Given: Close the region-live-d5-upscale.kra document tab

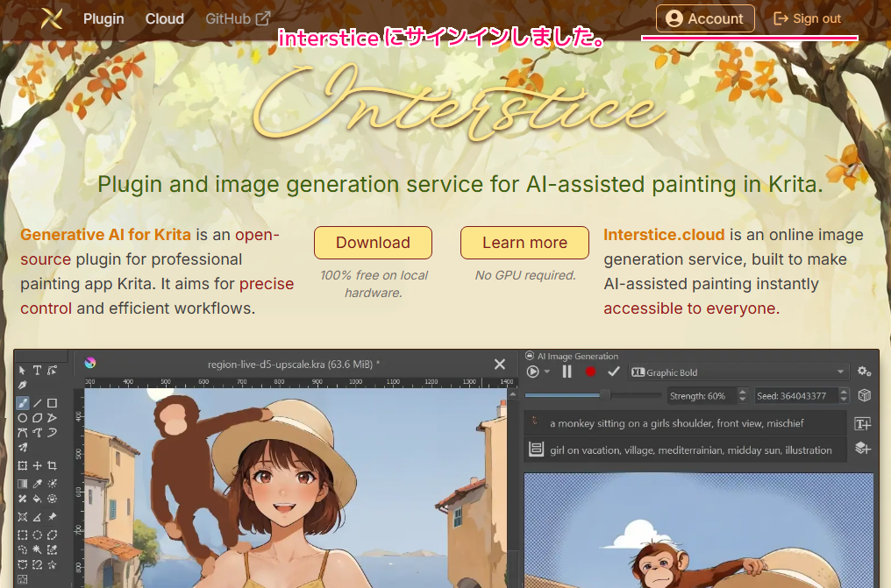Looking at the screenshot, I should point(500,365).
